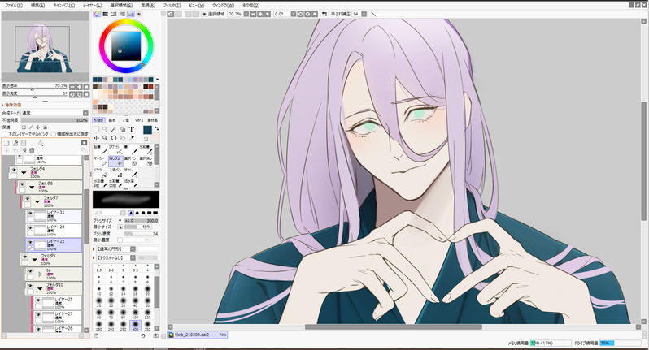Viewport: 649px width, 350px height.
Task: Select the magic wand tool
Action: tap(114, 129)
